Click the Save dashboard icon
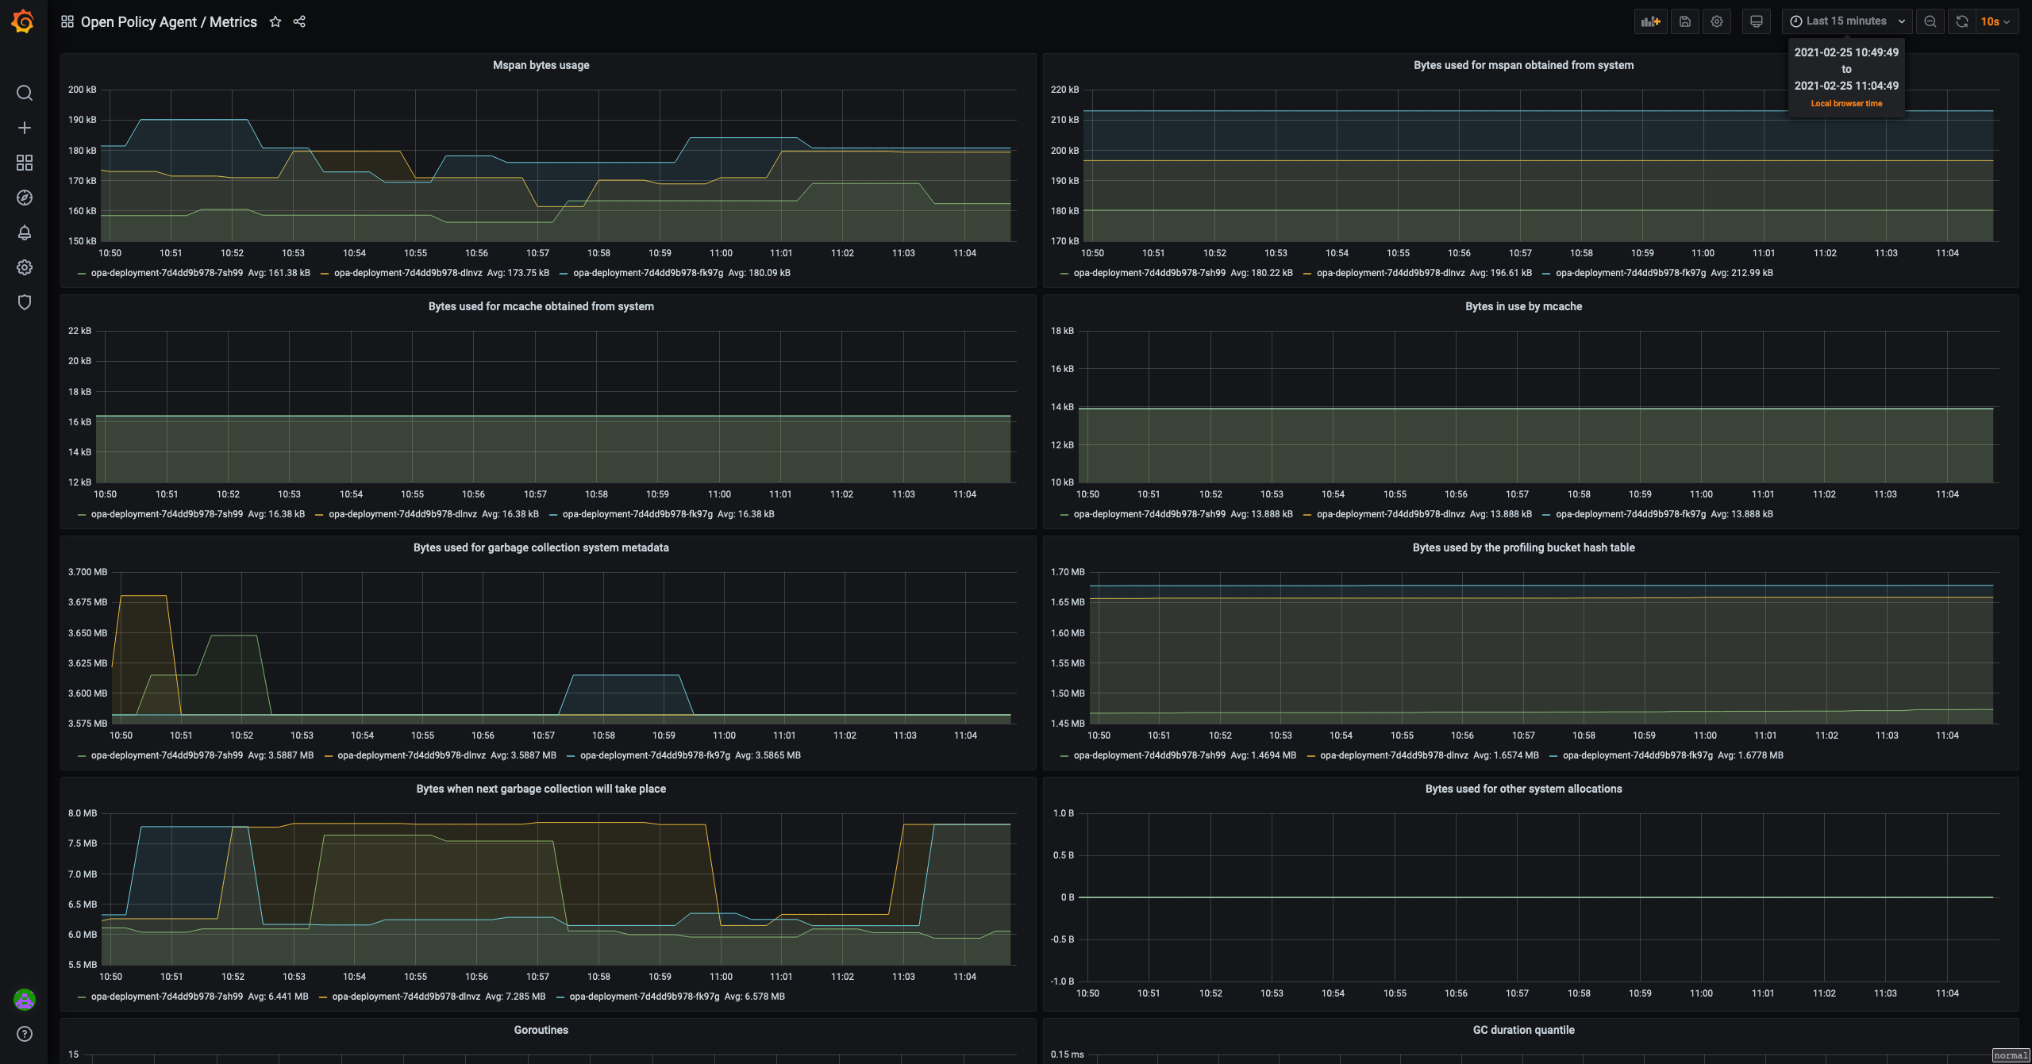The width and height of the screenshot is (2032, 1064). click(x=1685, y=21)
